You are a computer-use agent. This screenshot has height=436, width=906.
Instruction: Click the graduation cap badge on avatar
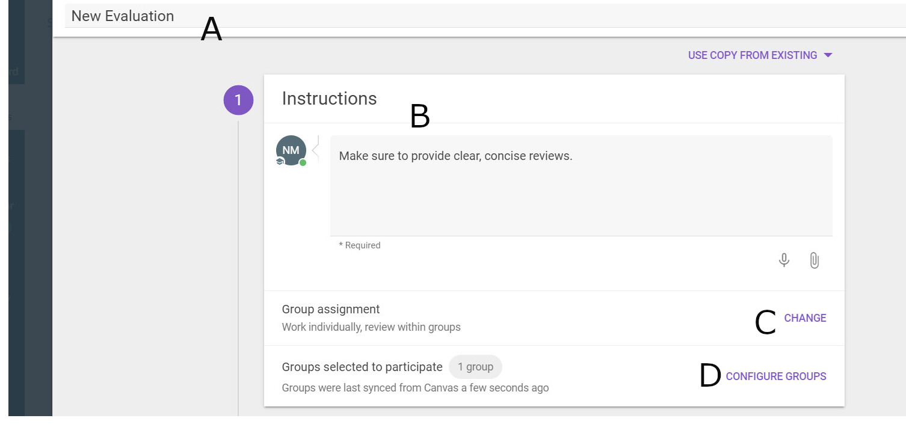(x=280, y=162)
